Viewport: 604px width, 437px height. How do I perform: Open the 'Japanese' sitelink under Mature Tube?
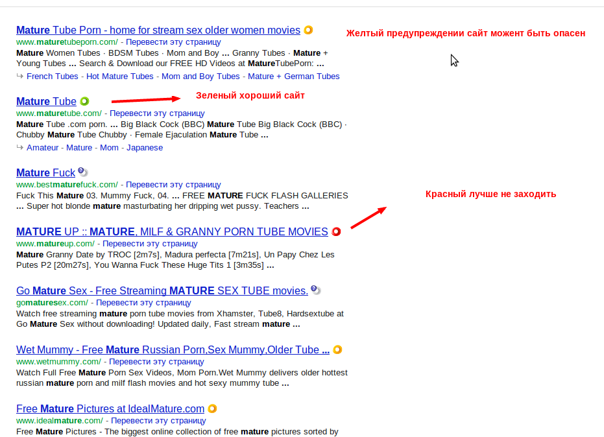[x=145, y=147]
